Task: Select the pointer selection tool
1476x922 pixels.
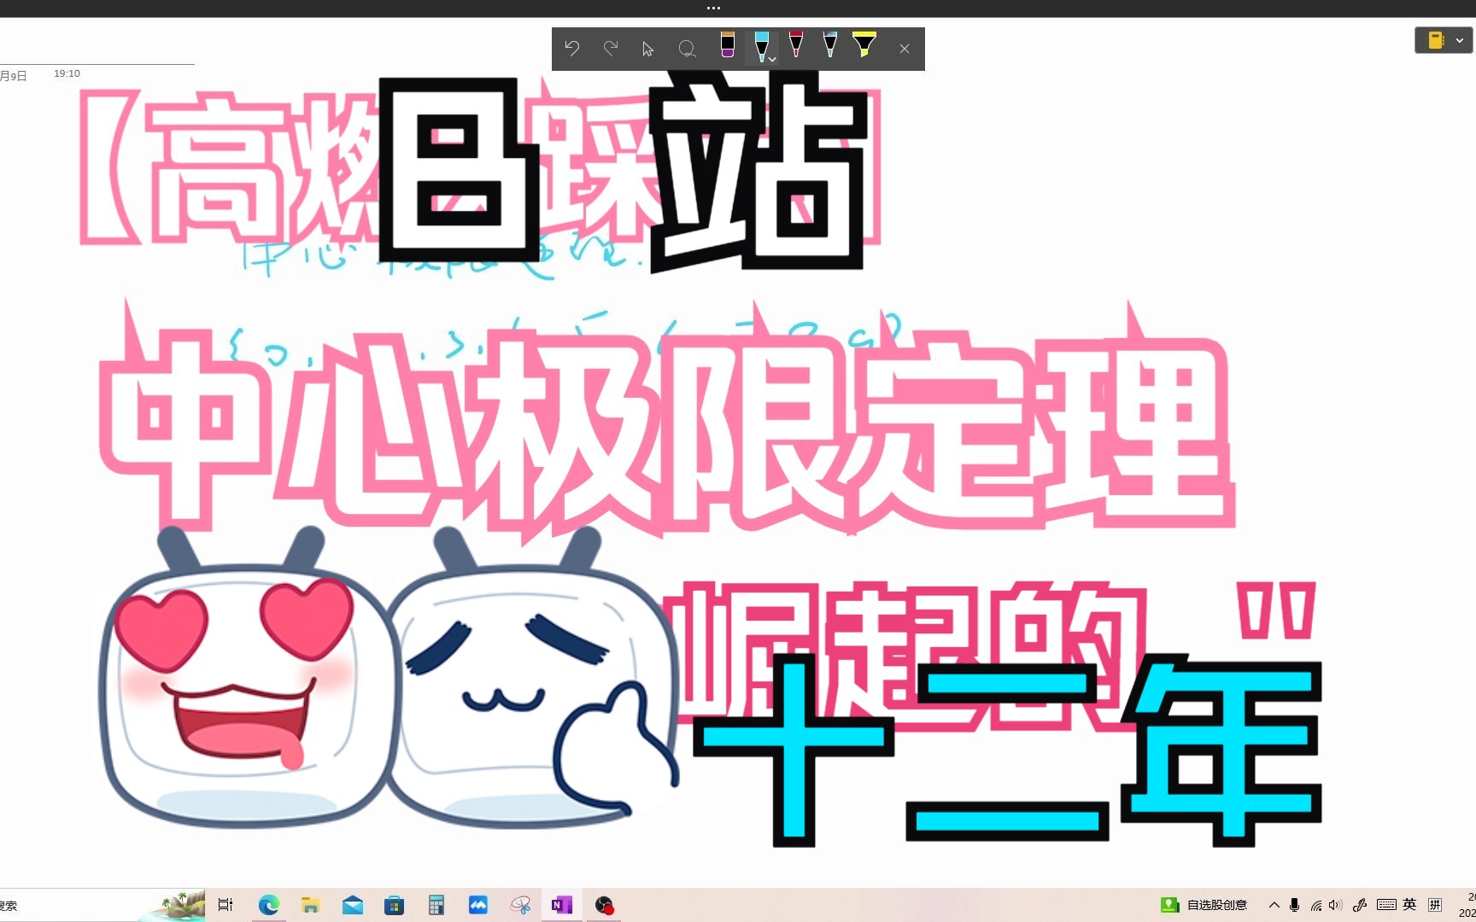Action: (647, 49)
